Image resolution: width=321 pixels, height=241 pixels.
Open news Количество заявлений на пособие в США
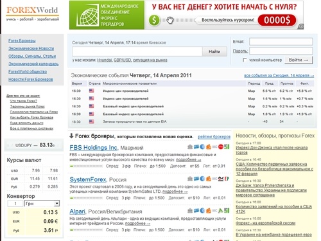(273, 209)
